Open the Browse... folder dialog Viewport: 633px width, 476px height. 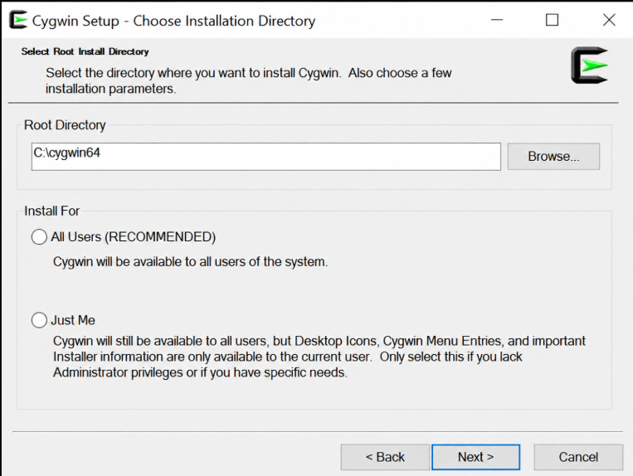click(x=553, y=156)
